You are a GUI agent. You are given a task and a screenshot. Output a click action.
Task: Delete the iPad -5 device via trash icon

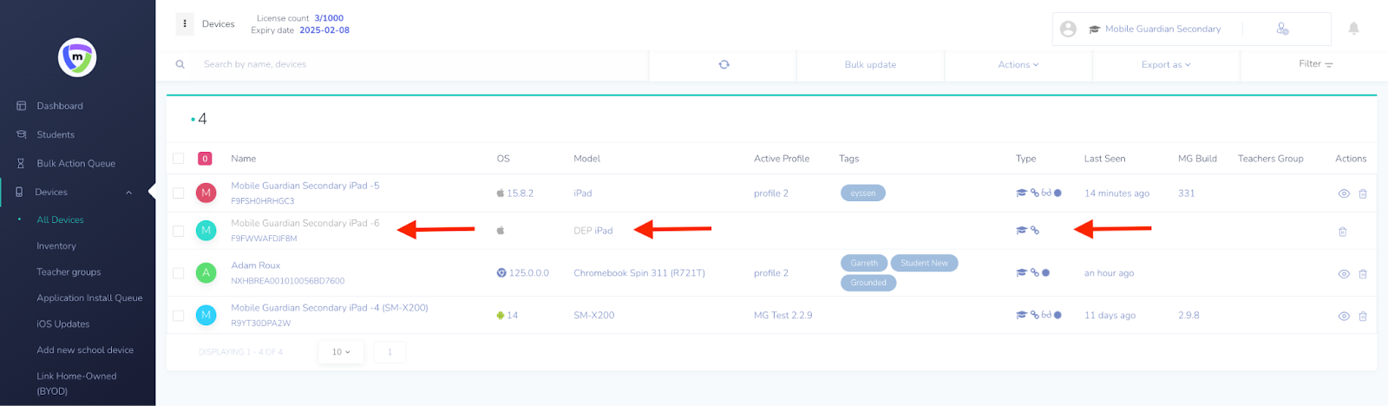(x=1363, y=193)
